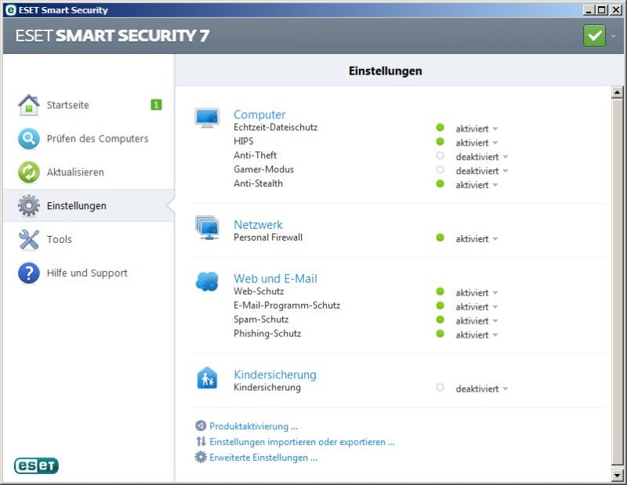Click the Prüfen des Computers magnifier icon
The width and height of the screenshot is (627, 485).
coord(29,139)
